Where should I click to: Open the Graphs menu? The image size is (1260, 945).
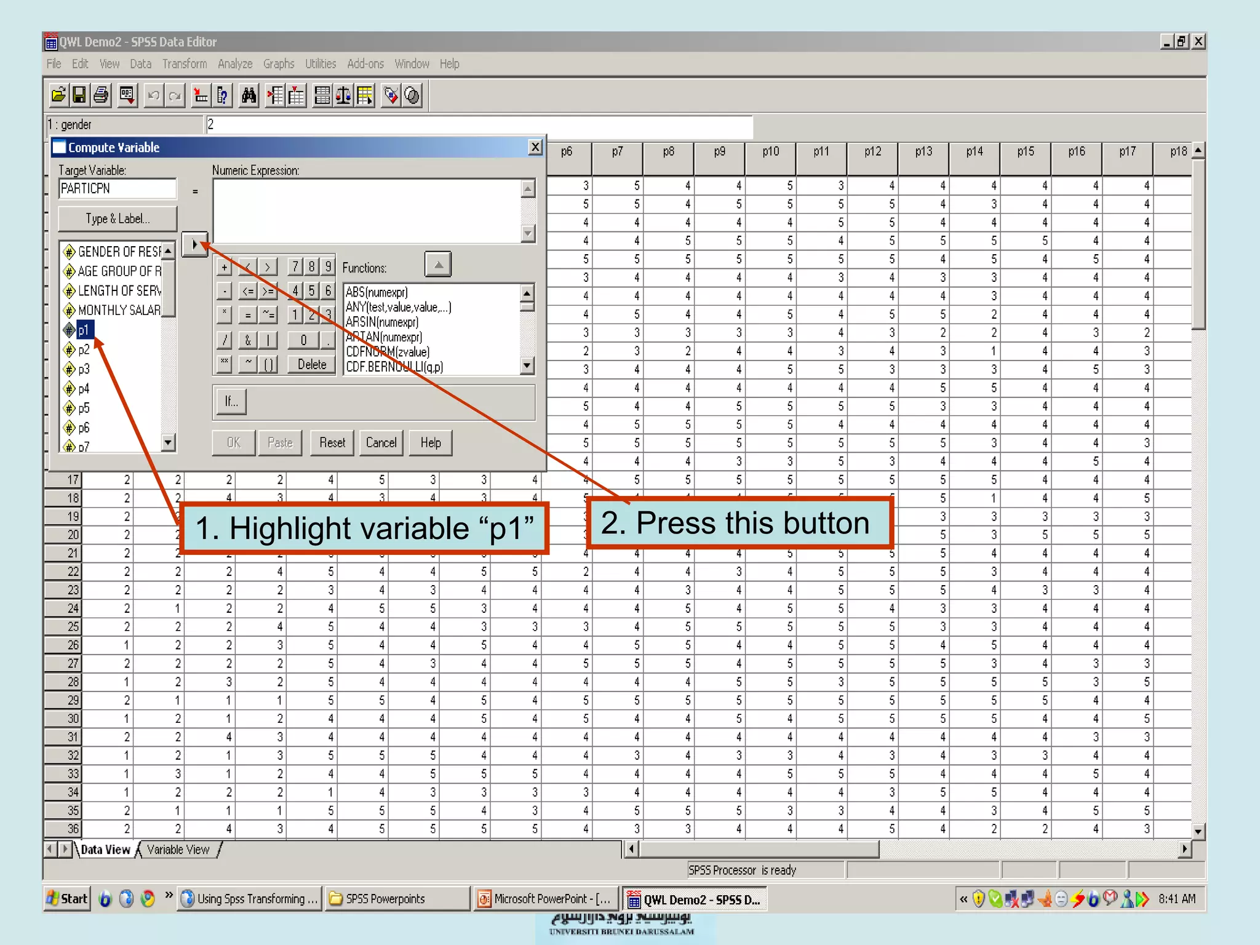click(x=279, y=64)
